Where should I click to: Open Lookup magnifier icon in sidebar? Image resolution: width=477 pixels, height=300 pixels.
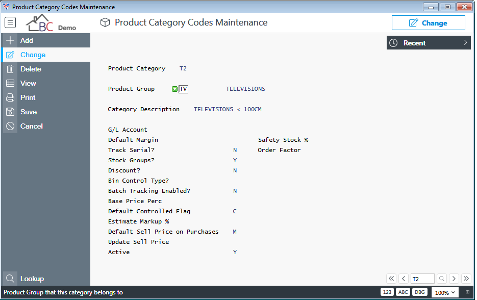tap(10, 279)
